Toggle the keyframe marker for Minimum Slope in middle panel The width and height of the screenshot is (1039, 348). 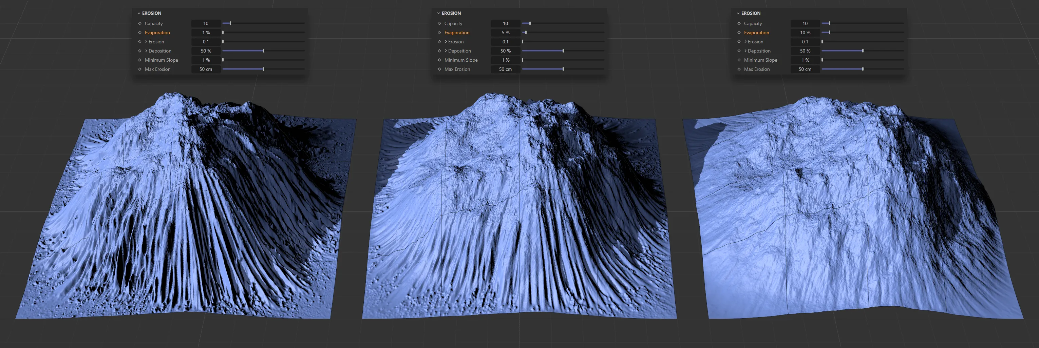[439, 60]
